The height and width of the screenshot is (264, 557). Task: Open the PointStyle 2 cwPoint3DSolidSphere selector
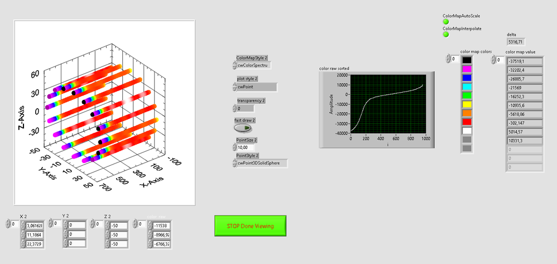coord(262,163)
